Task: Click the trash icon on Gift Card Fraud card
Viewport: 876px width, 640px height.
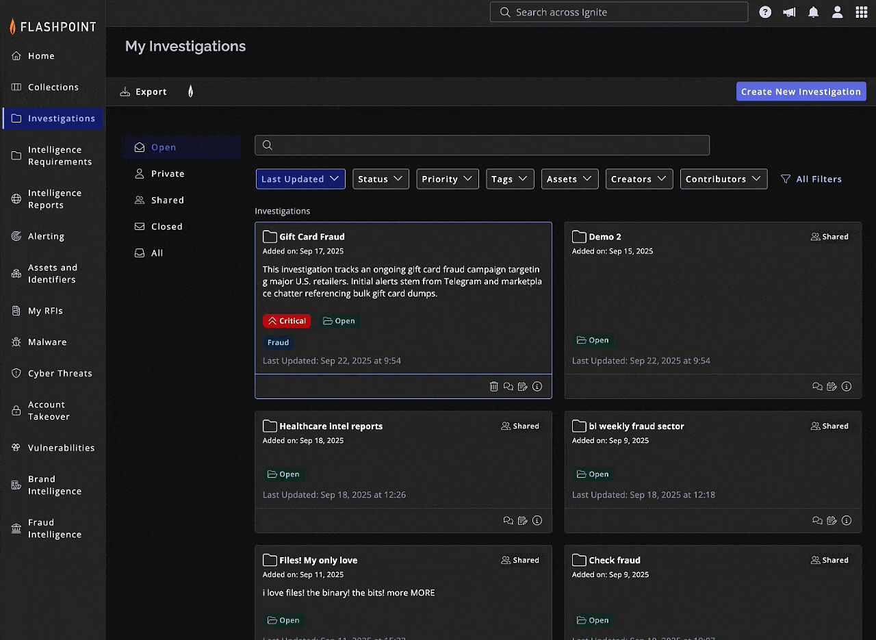Action: point(494,387)
